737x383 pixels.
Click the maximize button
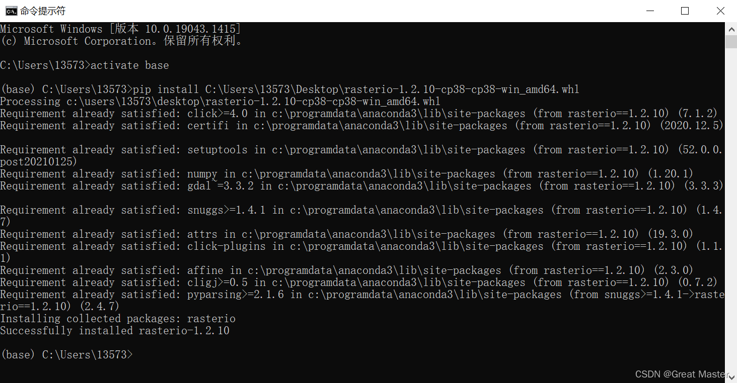point(685,11)
